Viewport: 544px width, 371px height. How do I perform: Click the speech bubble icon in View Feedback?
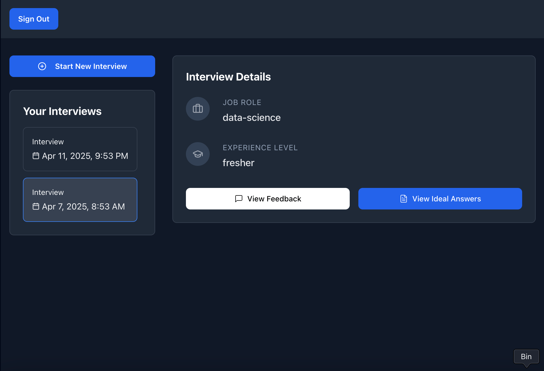tap(239, 199)
